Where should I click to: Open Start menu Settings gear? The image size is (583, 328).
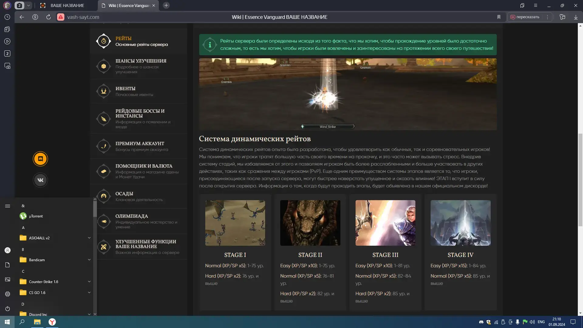[x=8, y=294]
